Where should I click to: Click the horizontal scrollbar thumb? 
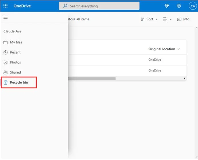pyautogui.click(x=92, y=78)
